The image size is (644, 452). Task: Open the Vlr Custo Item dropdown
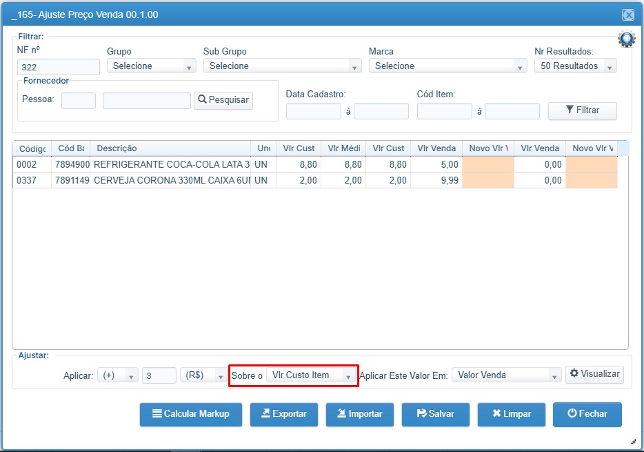(311, 375)
